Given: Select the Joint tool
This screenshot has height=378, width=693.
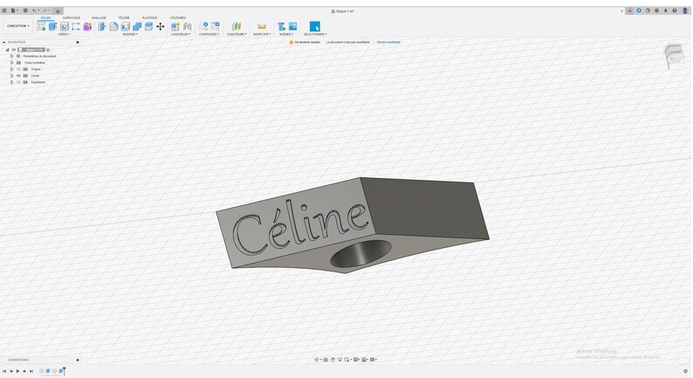Looking at the screenshot, I should click(x=188, y=26).
